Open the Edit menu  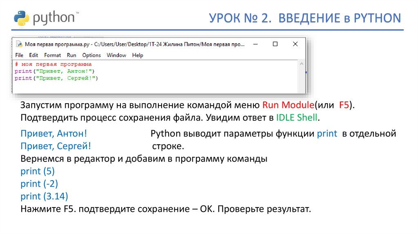[x=33, y=55]
